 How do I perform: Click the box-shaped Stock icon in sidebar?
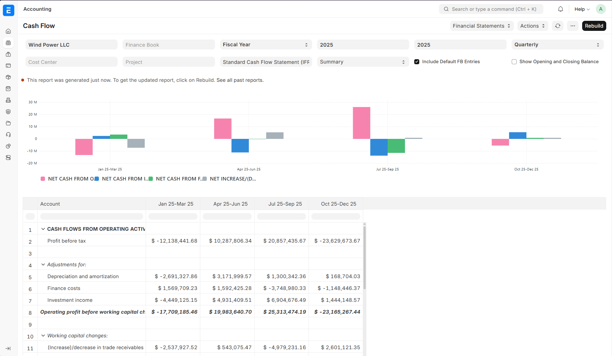point(8,77)
